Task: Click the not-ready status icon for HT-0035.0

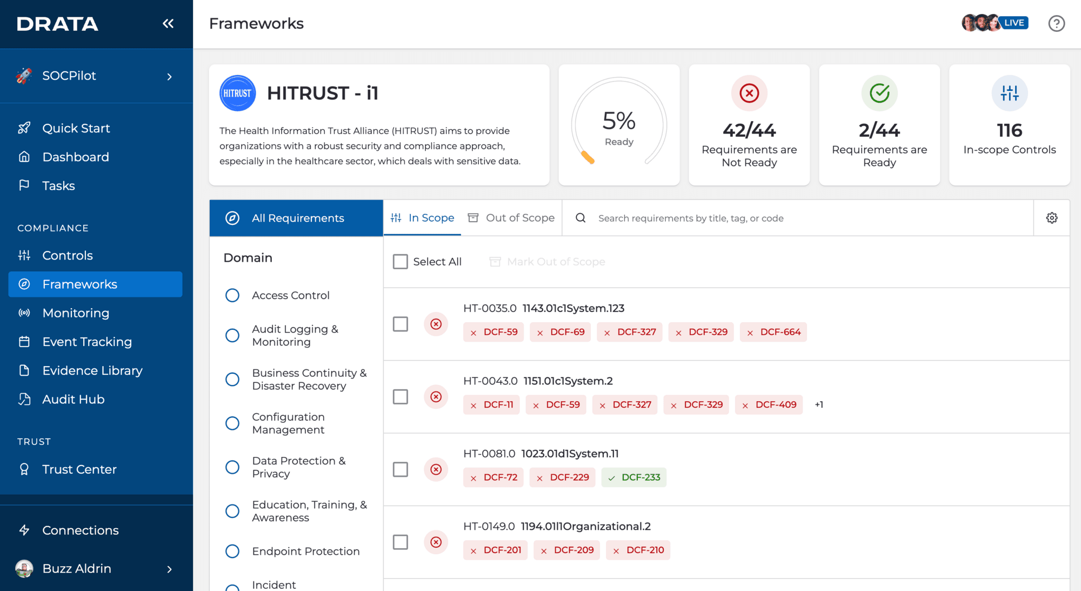Action: click(x=436, y=324)
